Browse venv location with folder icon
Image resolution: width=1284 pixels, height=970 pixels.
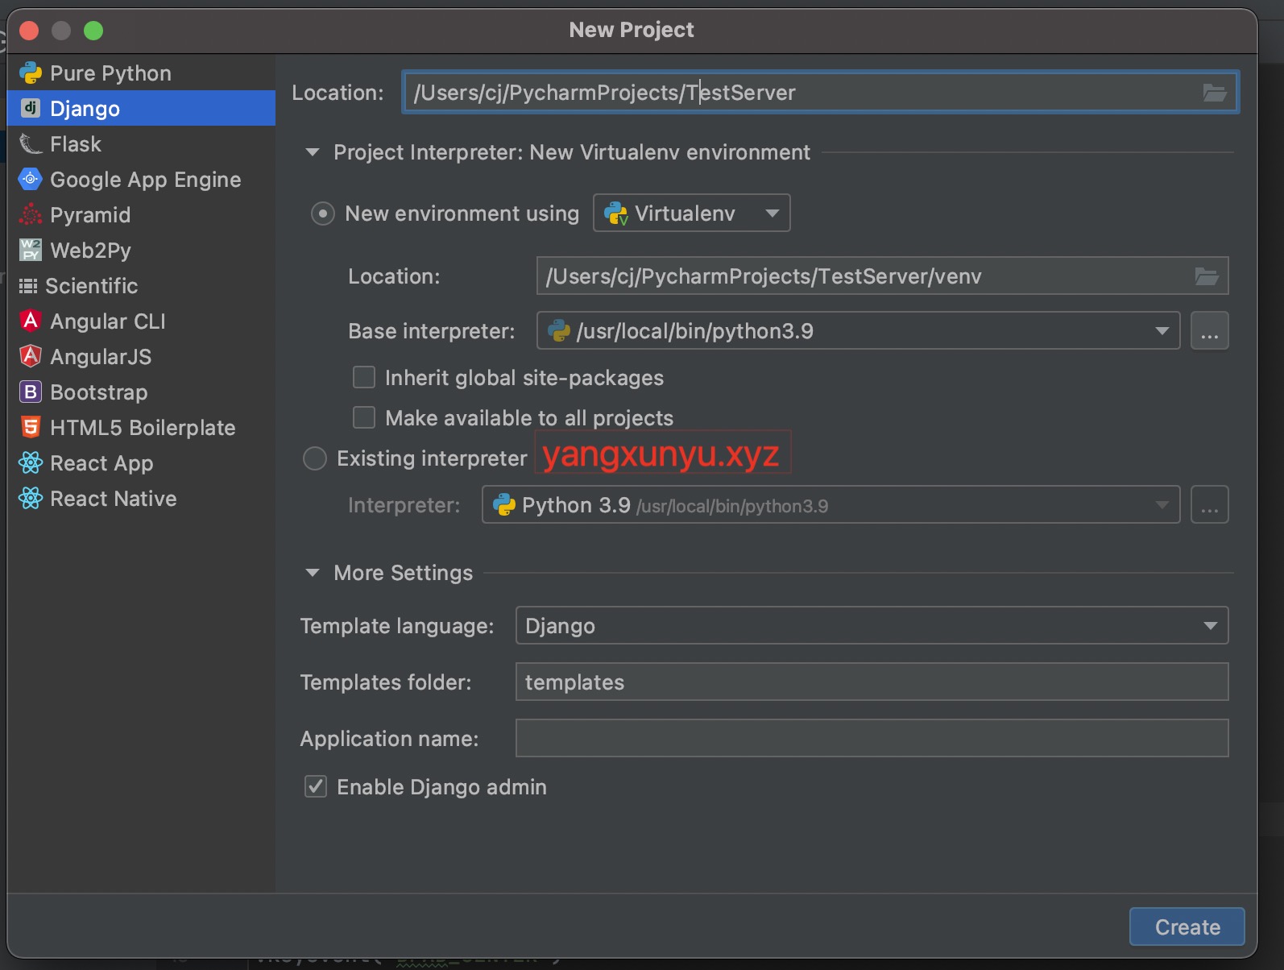[x=1207, y=276]
